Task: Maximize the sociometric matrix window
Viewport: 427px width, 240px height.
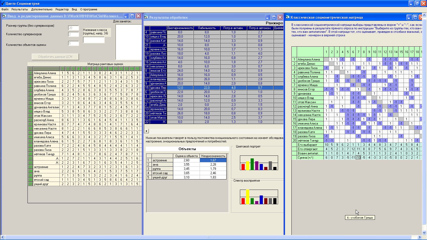Action: [x=415, y=17]
